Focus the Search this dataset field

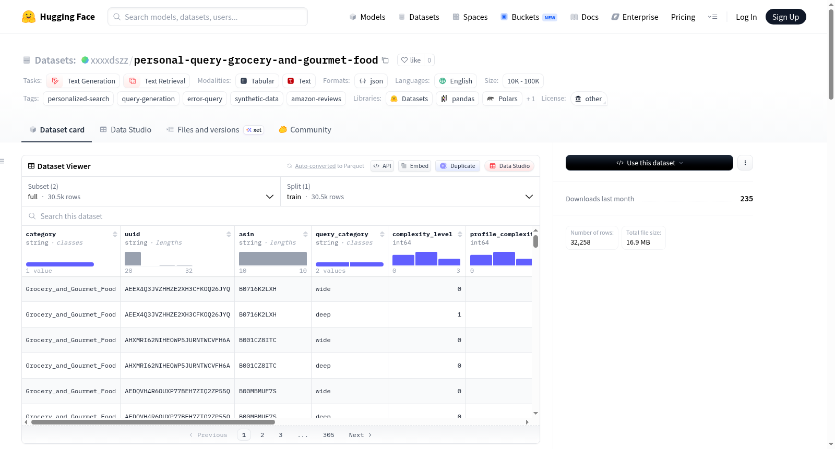(x=281, y=216)
